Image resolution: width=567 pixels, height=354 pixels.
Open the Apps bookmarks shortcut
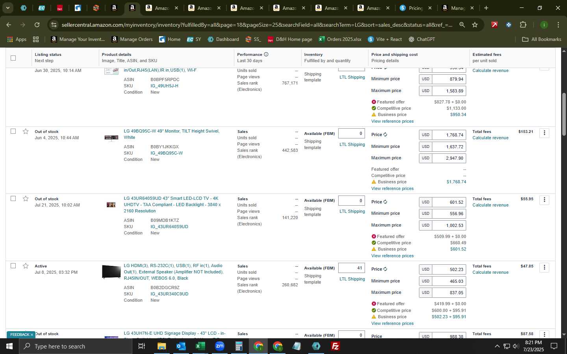point(17,39)
